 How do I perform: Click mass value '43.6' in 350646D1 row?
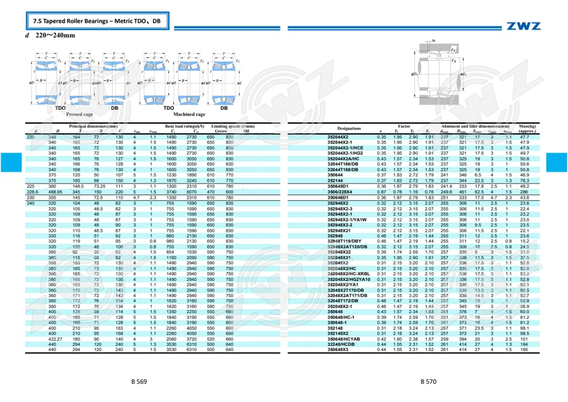[524, 198]
